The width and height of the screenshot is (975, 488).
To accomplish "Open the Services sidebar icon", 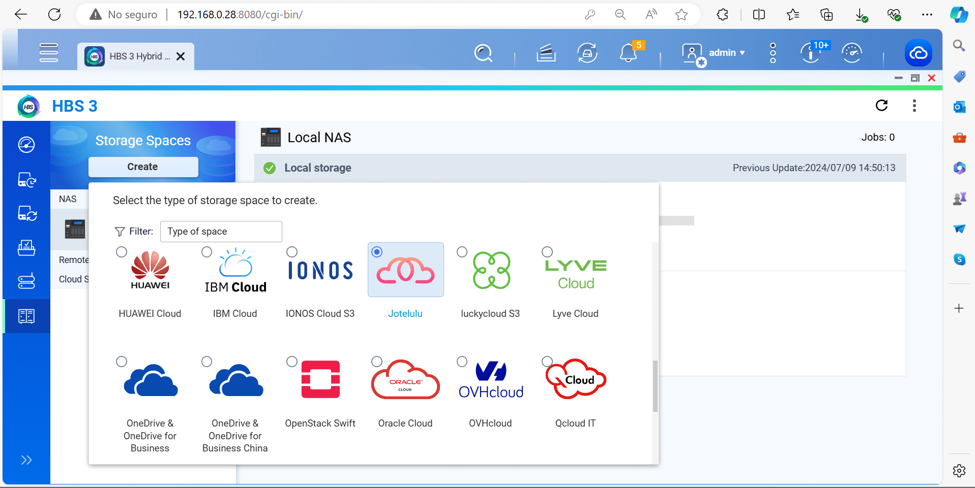I will pos(26,281).
